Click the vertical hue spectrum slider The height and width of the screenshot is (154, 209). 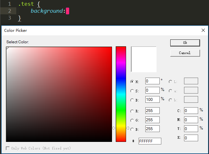[x=121, y=94]
